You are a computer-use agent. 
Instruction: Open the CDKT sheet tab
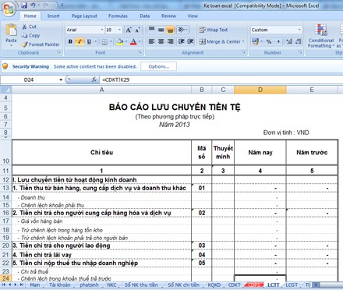[234, 285]
